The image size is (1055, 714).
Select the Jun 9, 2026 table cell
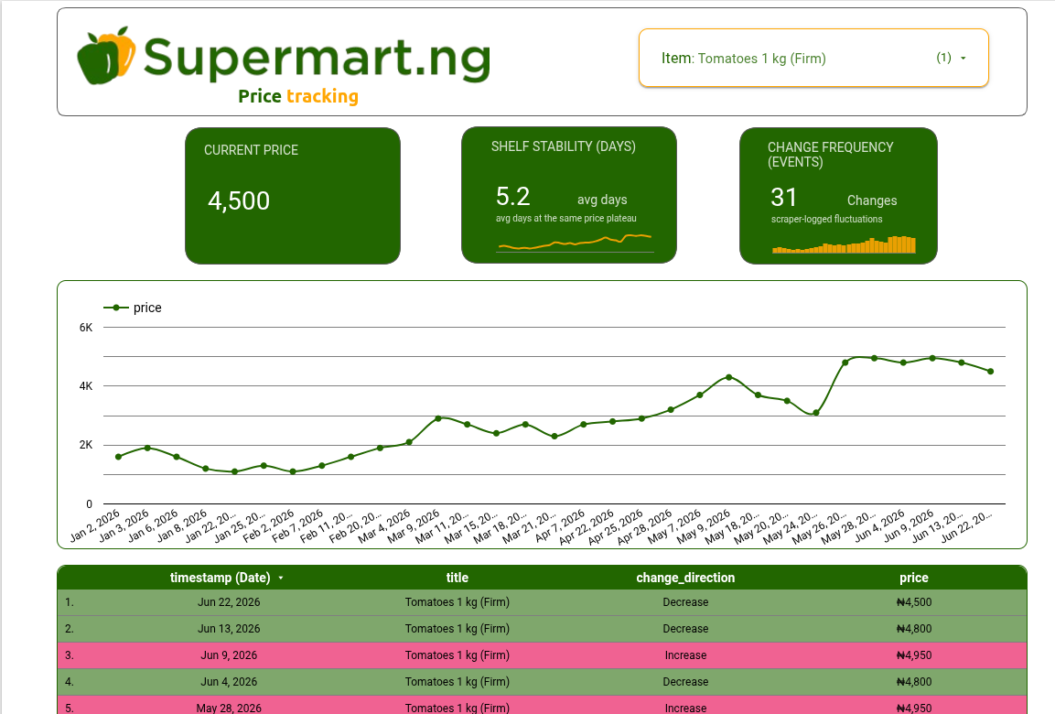pos(229,654)
